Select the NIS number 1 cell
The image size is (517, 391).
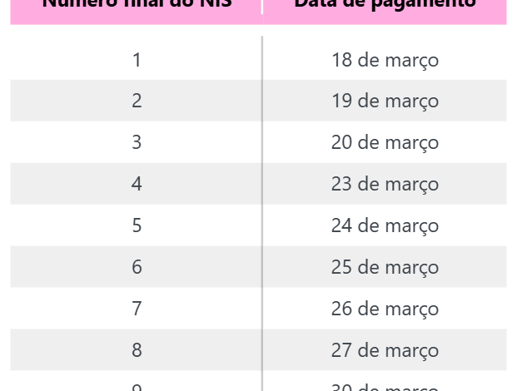coord(137,60)
